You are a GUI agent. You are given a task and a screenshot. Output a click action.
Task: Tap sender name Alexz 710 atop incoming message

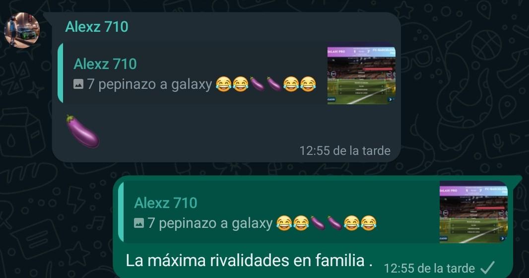[x=97, y=27]
